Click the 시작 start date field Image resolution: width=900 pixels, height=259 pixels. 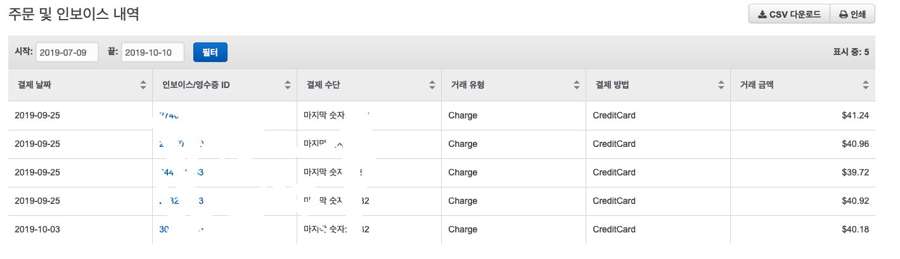(67, 53)
